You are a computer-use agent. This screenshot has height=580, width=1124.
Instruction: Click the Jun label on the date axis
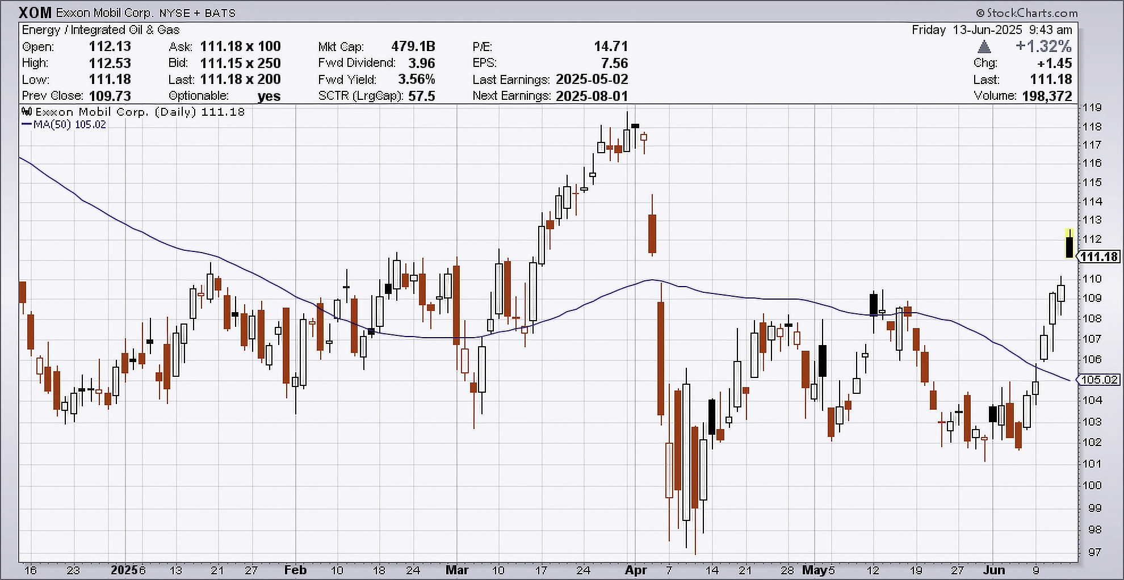(x=994, y=570)
